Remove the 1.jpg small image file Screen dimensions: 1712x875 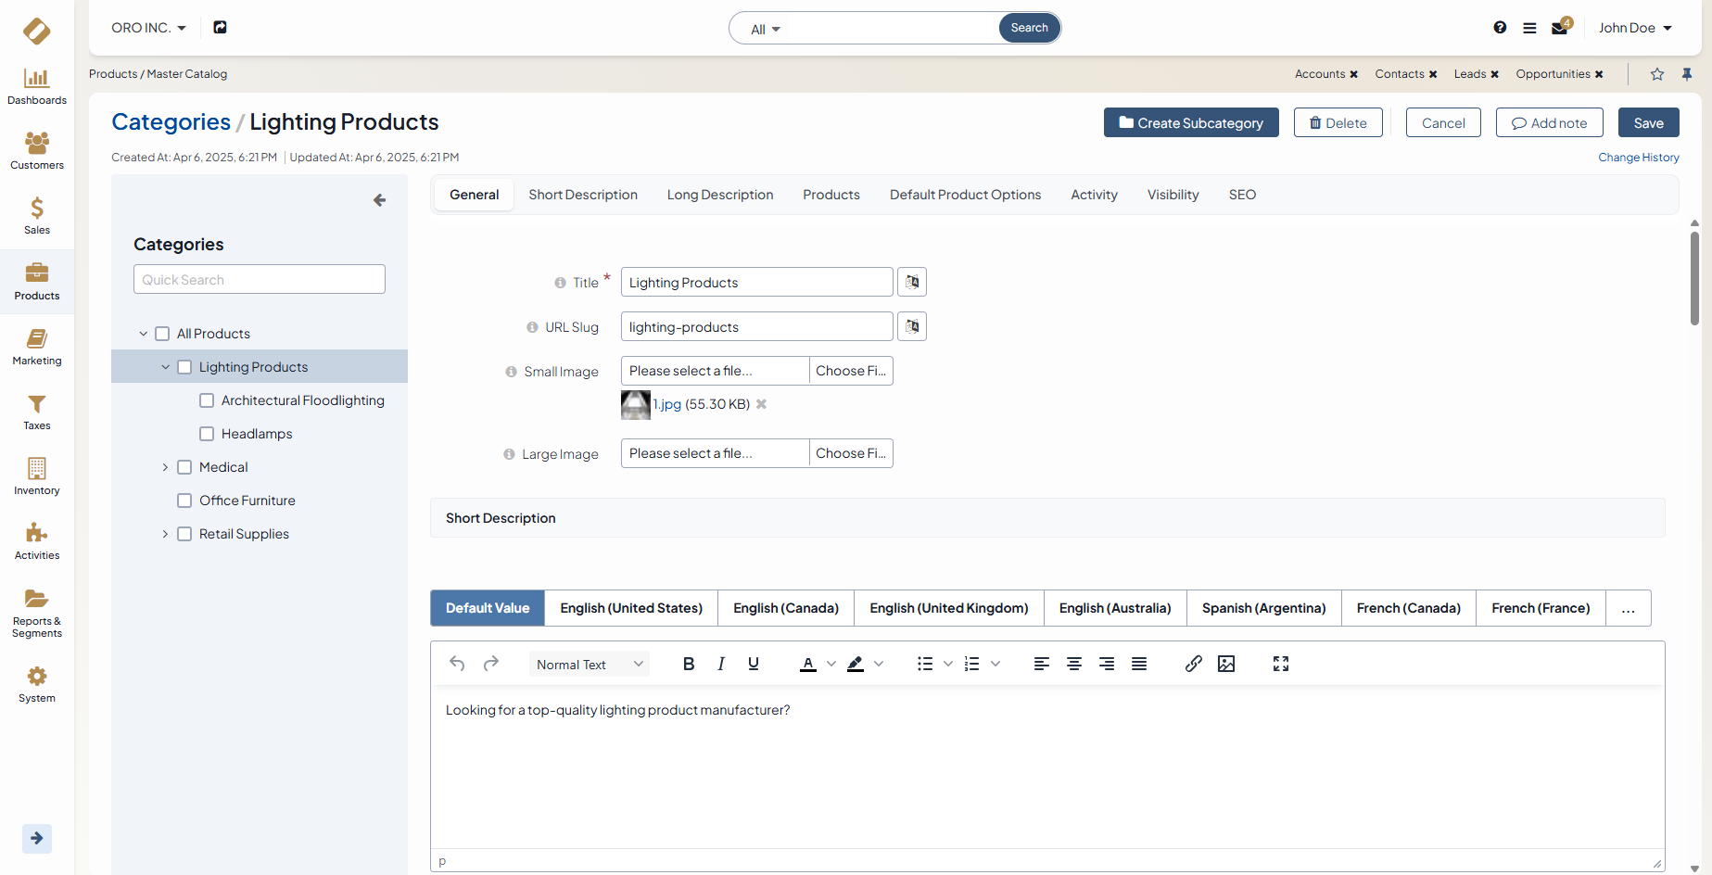point(761,404)
